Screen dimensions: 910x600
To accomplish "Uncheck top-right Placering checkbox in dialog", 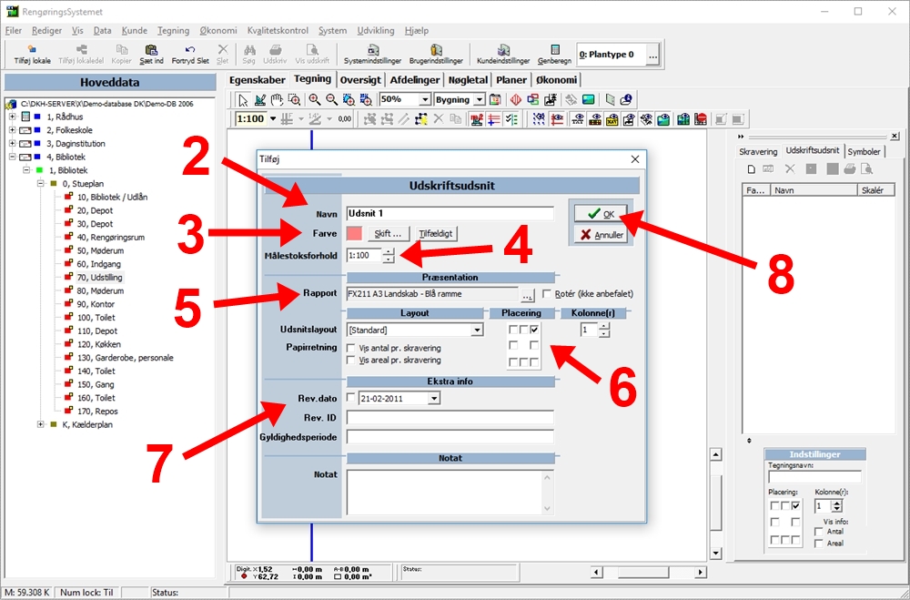I will coord(534,330).
